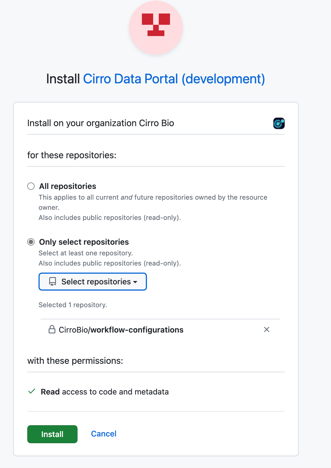331x468 pixels.
Task: Click the CirroBio/workflow-configurations repository name
Action: click(121, 330)
